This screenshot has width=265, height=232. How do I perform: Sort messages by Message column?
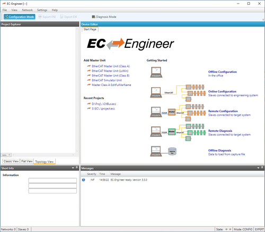point(116,174)
